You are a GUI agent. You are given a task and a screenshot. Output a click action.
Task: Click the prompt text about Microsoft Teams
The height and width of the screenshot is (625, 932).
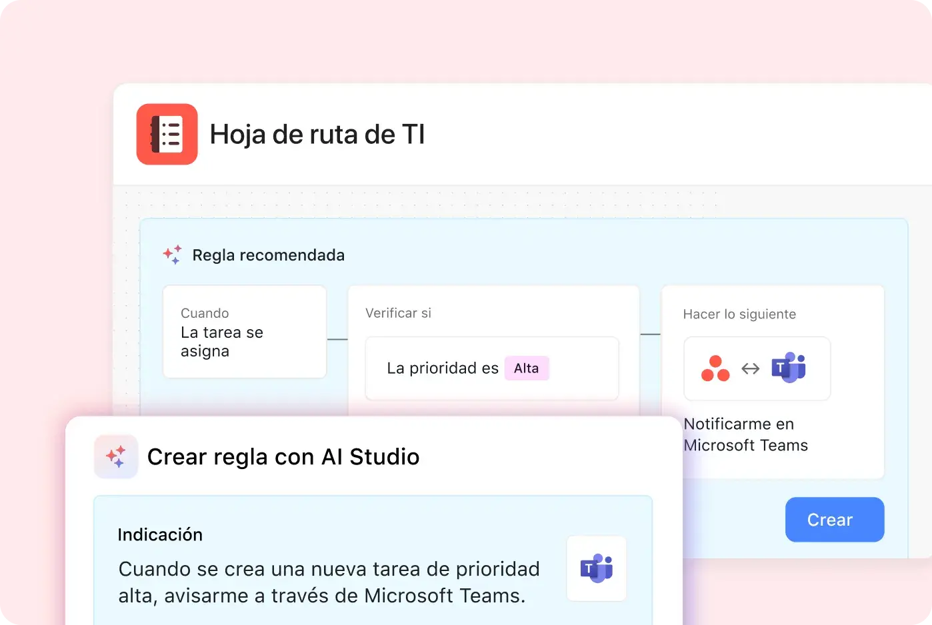[x=329, y=582]
